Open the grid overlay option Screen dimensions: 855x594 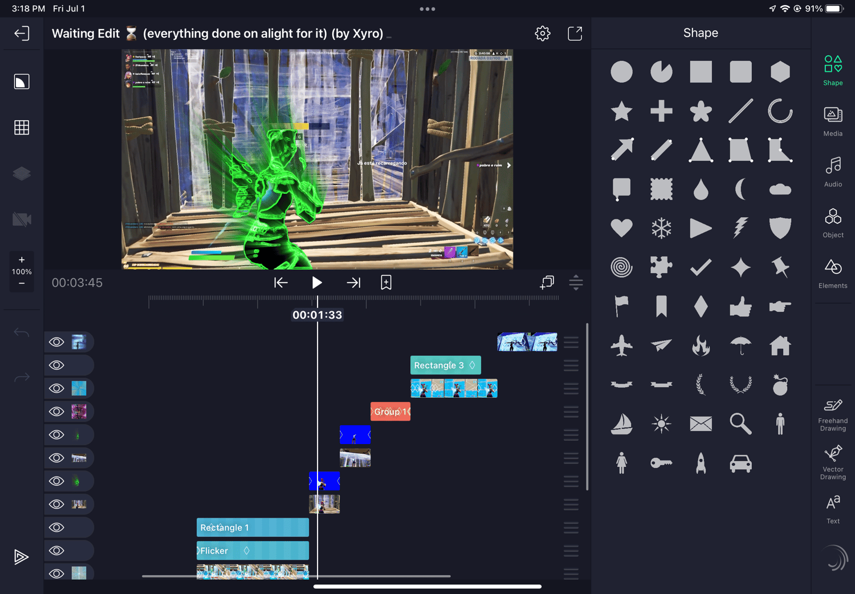coord(22,127)
